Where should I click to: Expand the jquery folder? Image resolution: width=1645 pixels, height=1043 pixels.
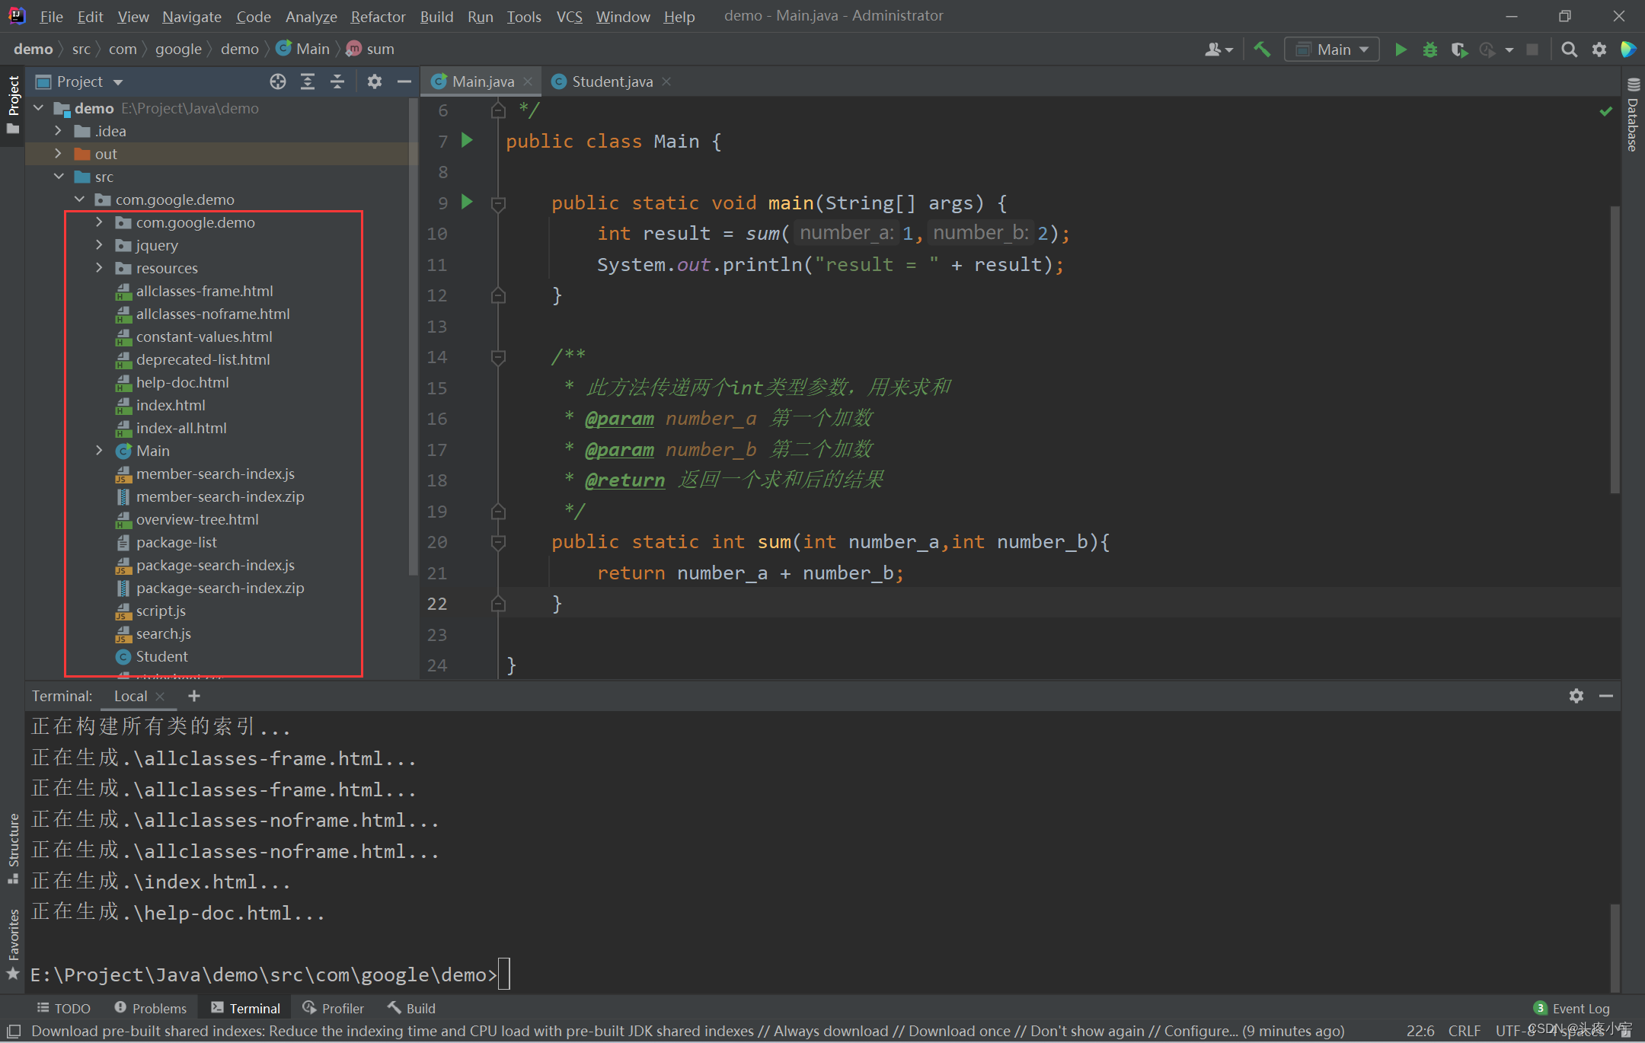(100, 245)
